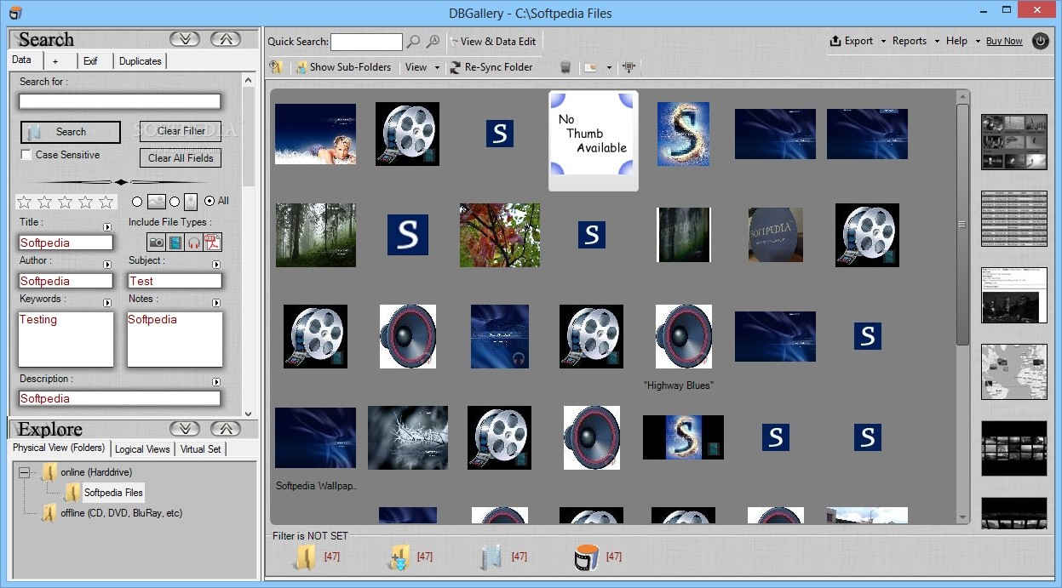
Task: Click the DBGallery app icon in title bar
Action: (x=14, y=13)
